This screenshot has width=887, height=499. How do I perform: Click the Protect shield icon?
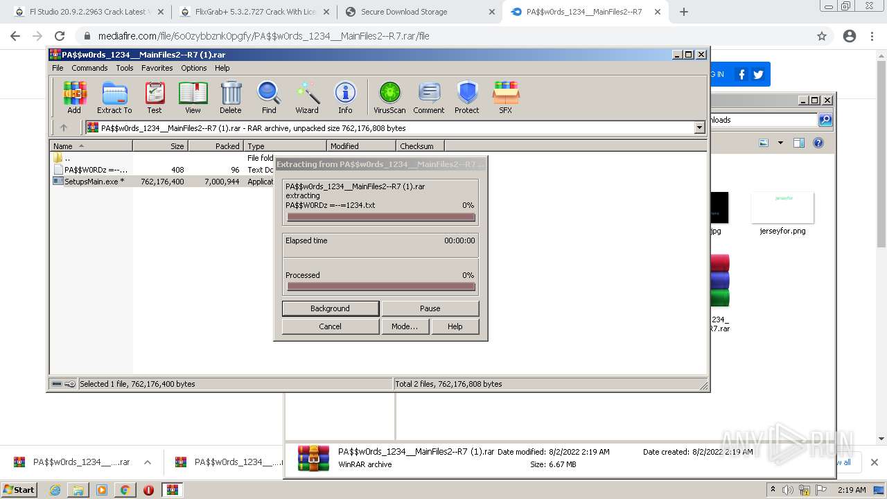point(467,97)
